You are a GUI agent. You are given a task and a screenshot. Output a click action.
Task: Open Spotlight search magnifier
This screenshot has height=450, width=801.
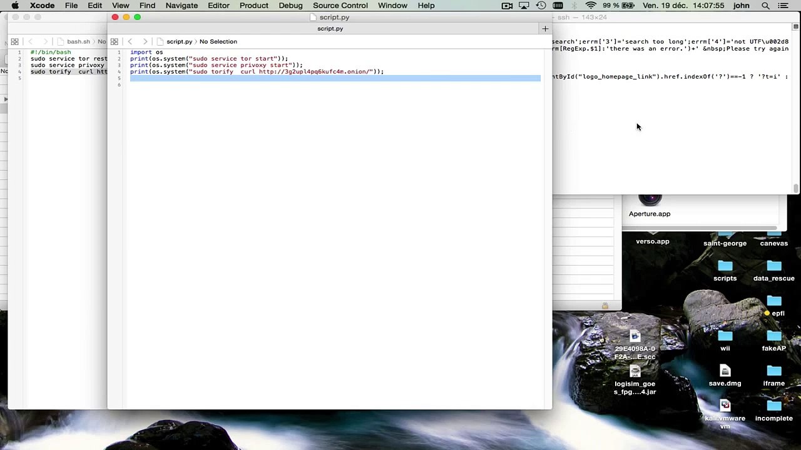(x=765, y=6)
